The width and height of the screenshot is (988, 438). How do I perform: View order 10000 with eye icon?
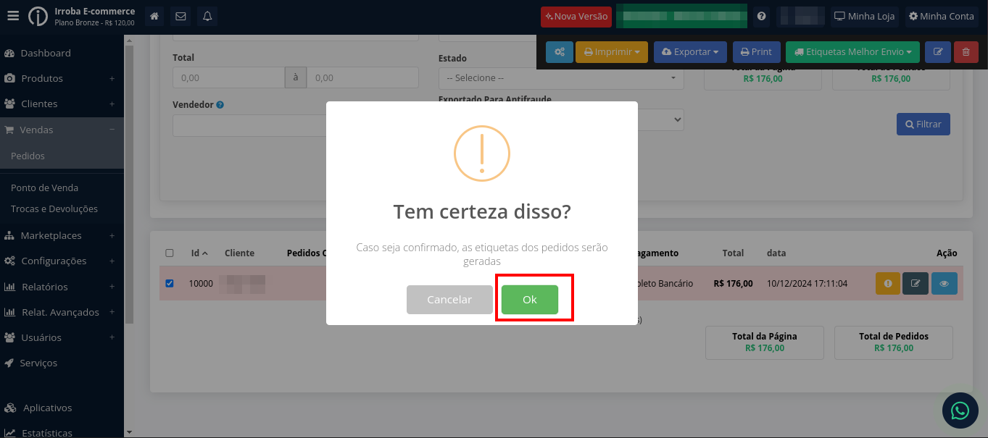945,284
